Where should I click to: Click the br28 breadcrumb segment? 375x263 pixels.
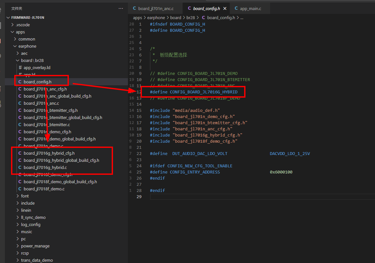(191, 18)
